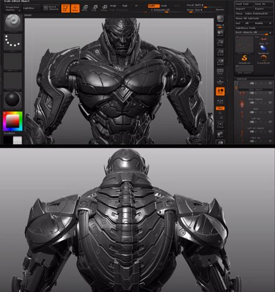Select the large current tool thumbnail
The height and width of the screenshot is (292, 275).
(x=244, y=45)
